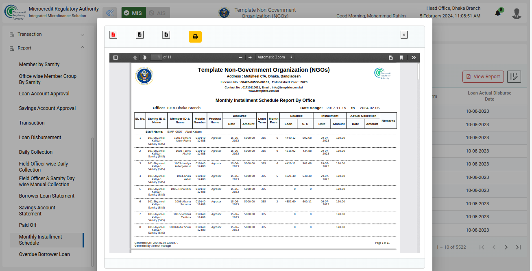
Task: Click member 1001-Farhani Akter Rume row
Action: 265,140
